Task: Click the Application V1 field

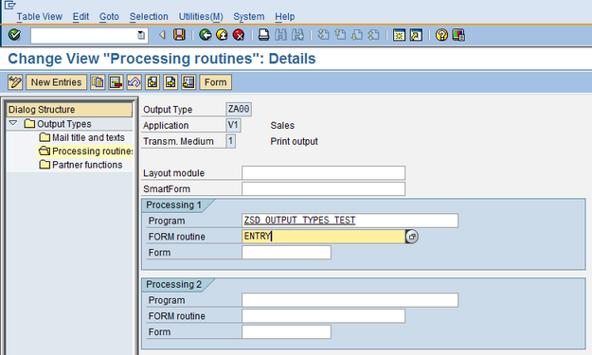Action: point(233,125)
